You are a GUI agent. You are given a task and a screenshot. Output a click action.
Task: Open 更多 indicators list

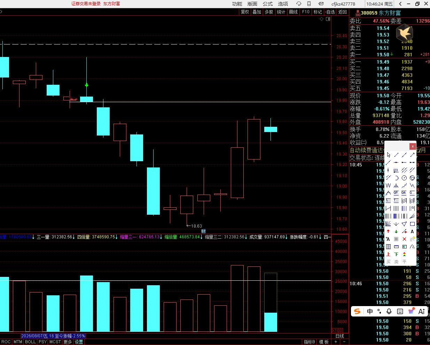tap(68, 342)
